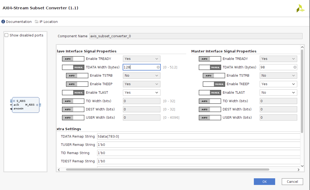Click the IP Location folder icon
Screen dimensions: 310x190
(36, 22)
